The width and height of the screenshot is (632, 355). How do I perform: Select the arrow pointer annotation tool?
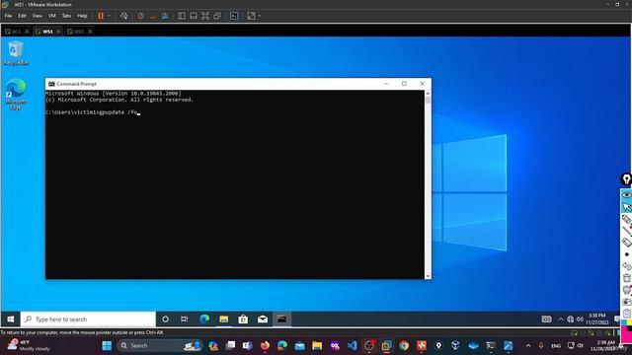pyautogui.click(x=626, y=207)
